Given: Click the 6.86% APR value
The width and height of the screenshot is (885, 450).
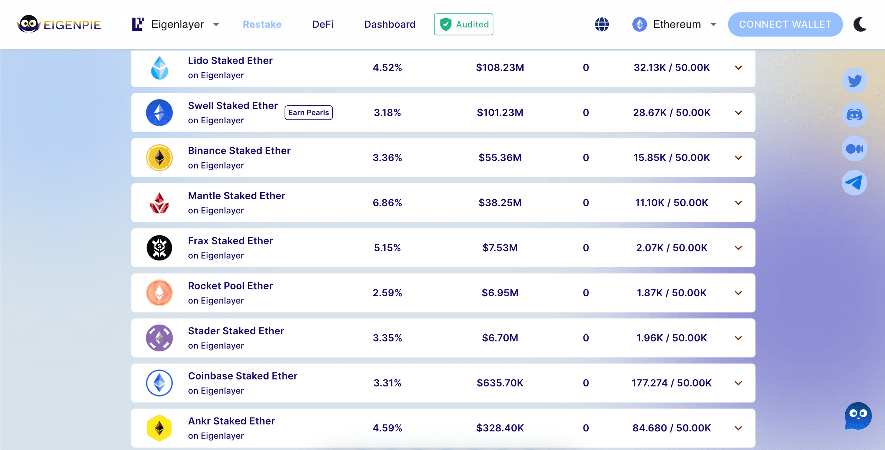Looking at the screenshot, I should point(387,203).
